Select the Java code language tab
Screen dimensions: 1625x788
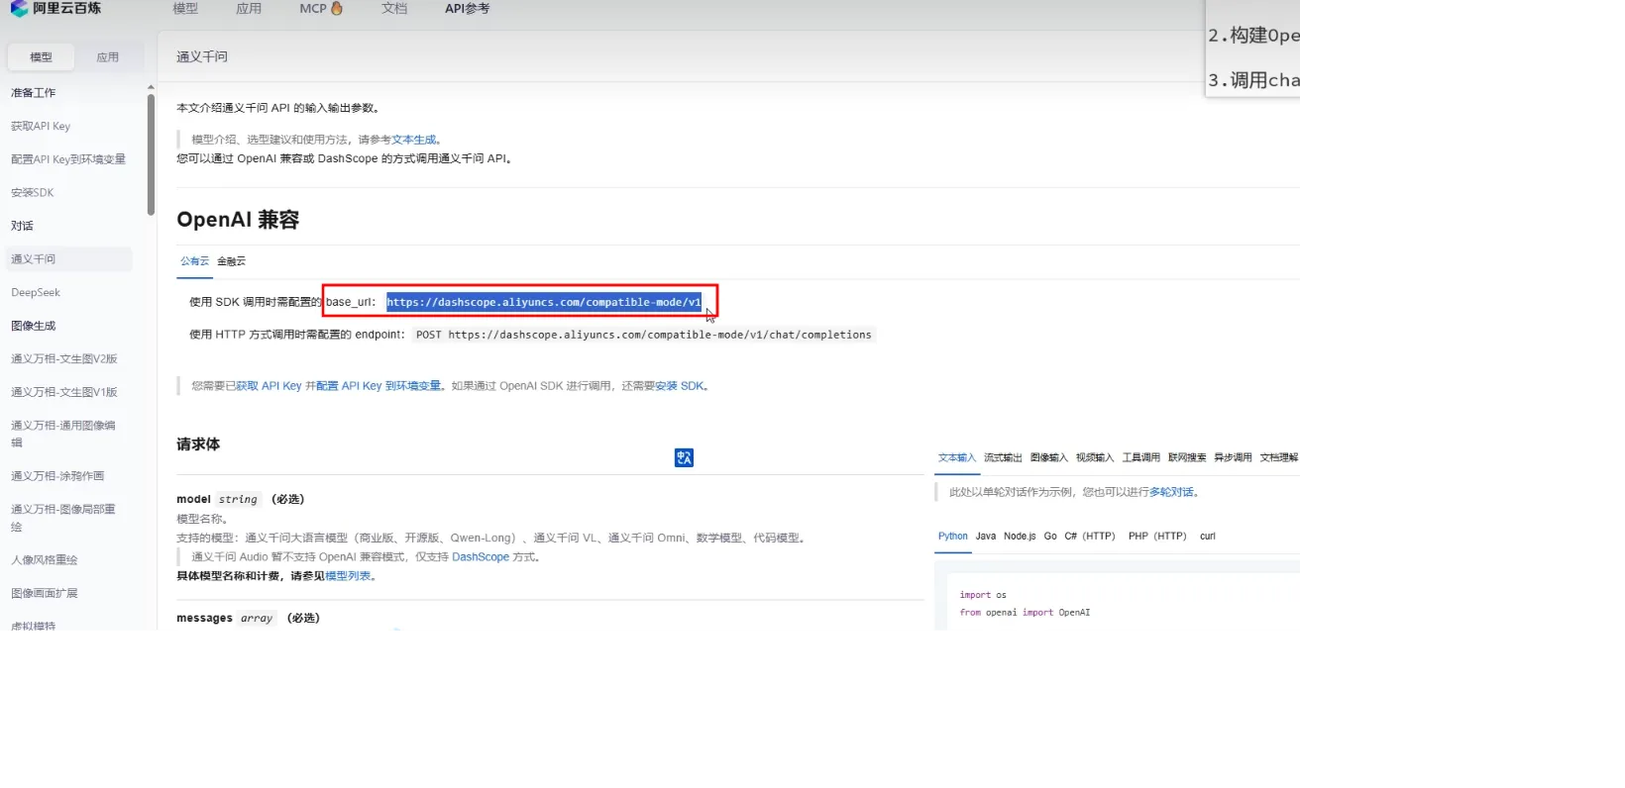click(985, 537)
